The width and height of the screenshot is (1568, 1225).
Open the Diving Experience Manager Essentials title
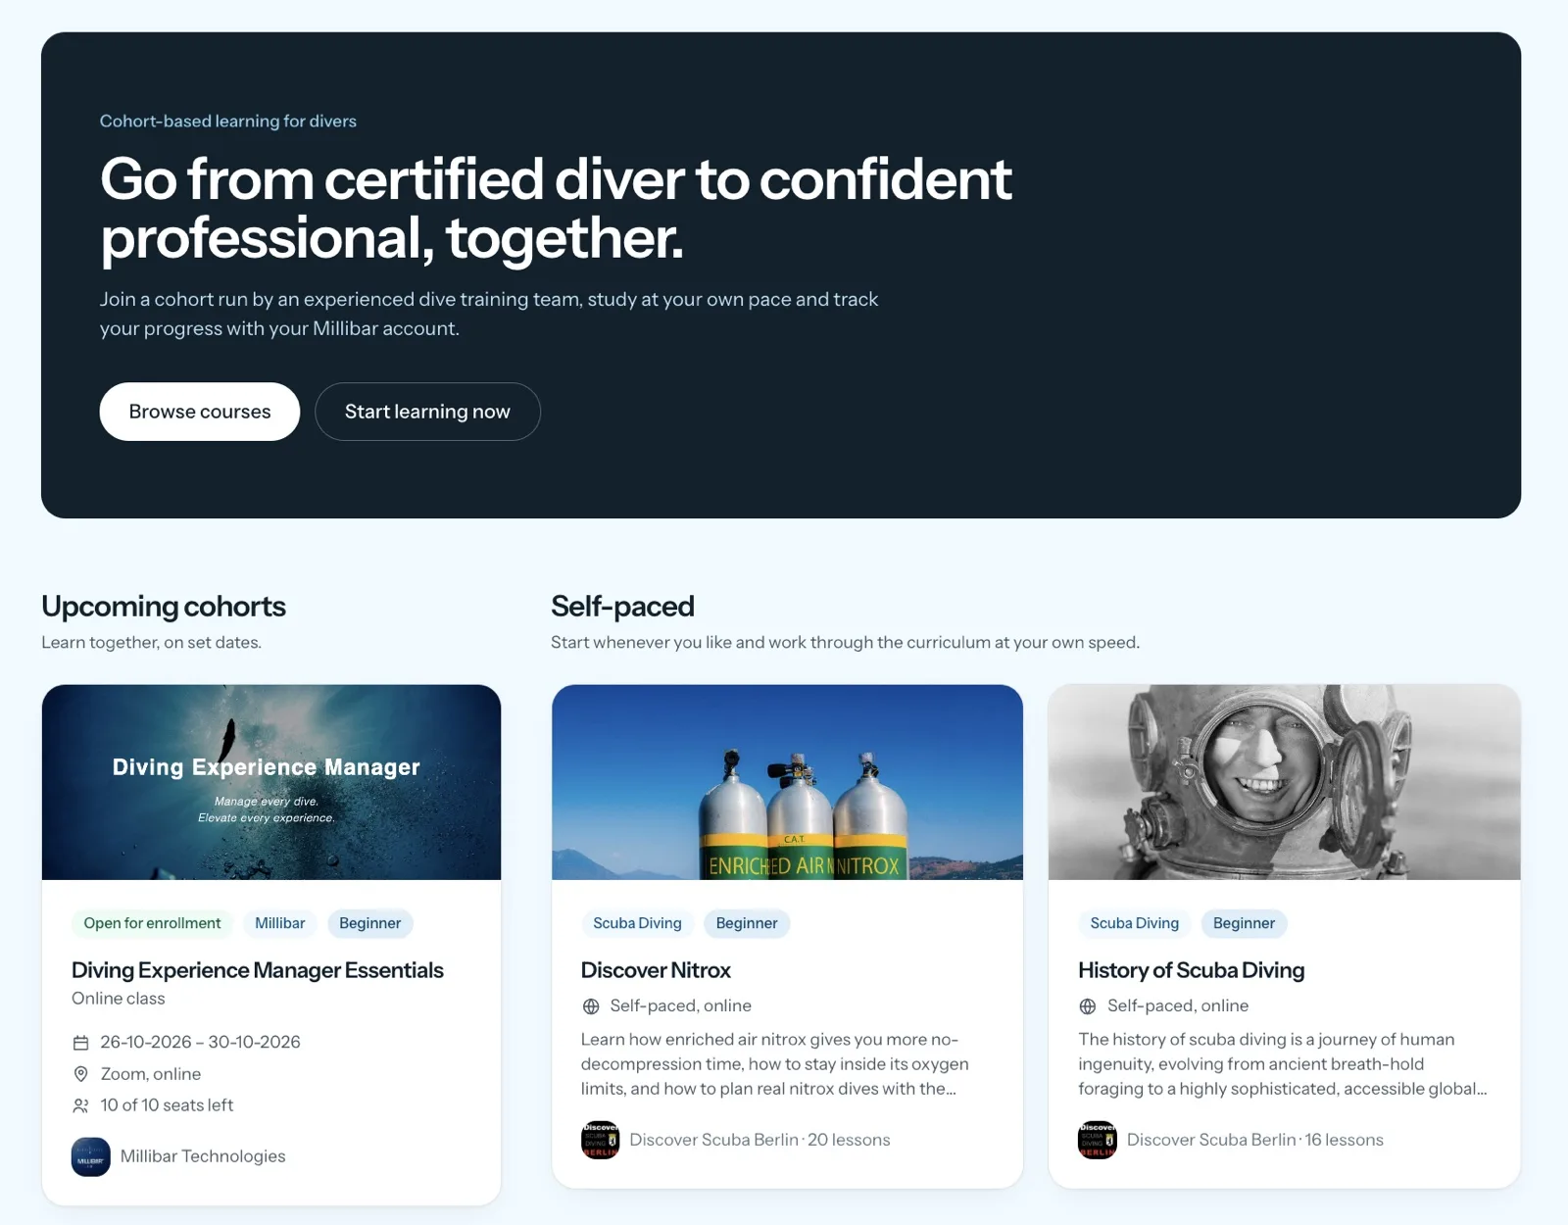258,970
